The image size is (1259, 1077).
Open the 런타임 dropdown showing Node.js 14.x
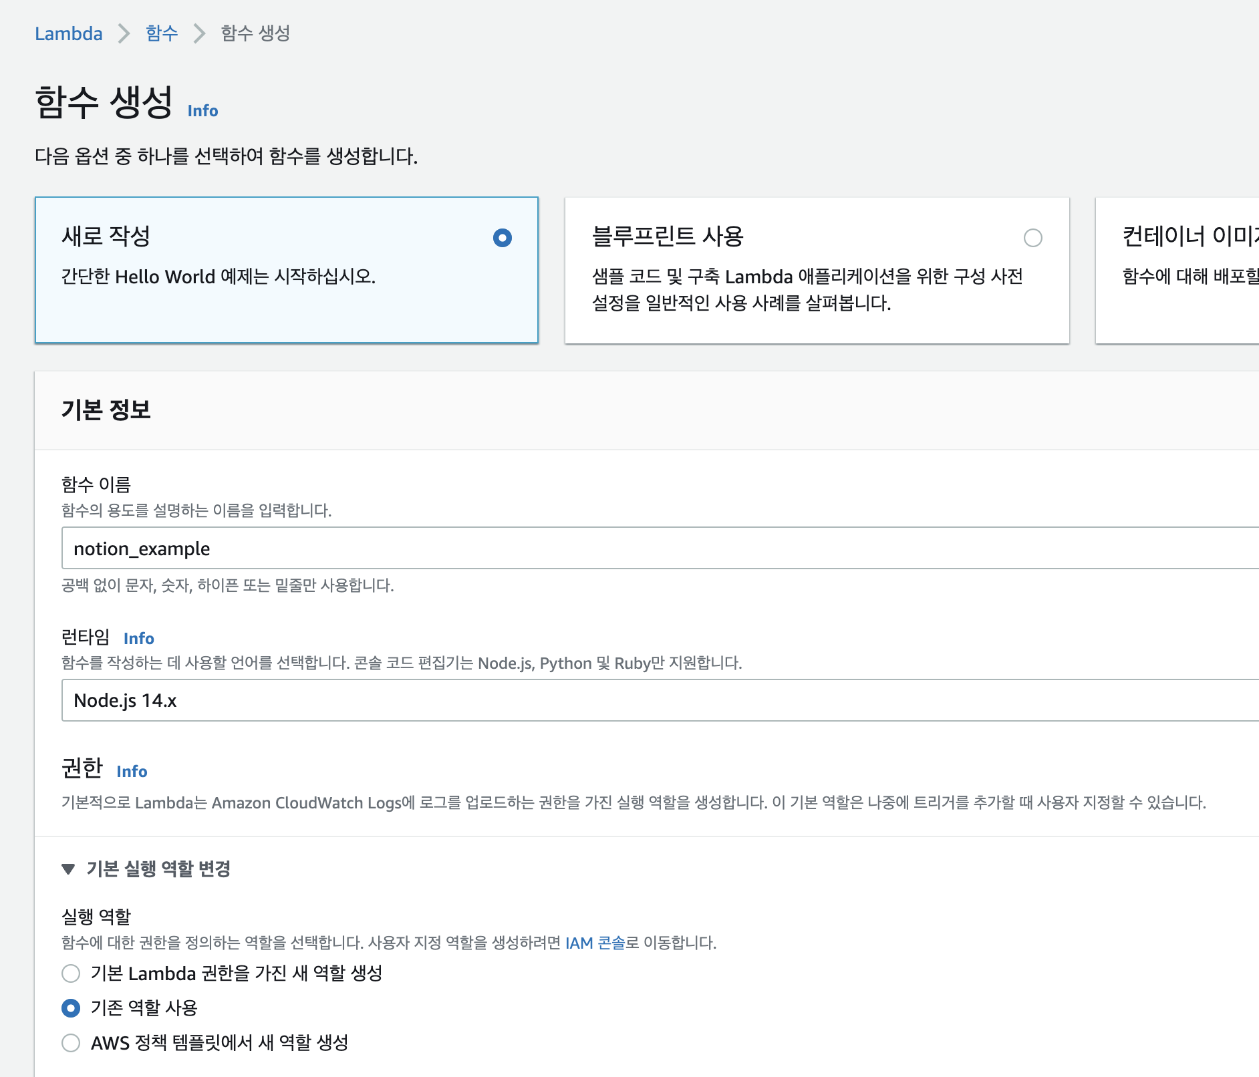[660, 700]
